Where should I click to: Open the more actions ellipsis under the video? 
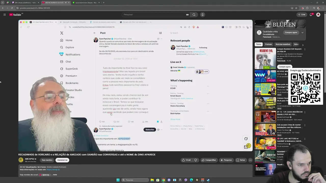point(250,160)
